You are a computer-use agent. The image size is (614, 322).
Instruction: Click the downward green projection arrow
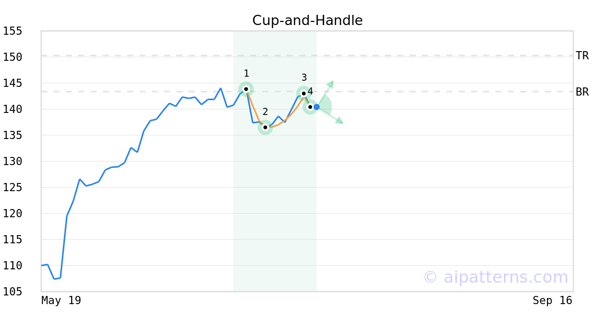click(x=330, y=115)
